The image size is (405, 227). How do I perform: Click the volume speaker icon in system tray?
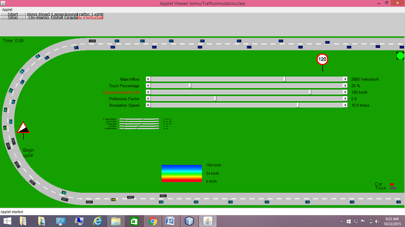pyautogui.click(x=377, y=221)
